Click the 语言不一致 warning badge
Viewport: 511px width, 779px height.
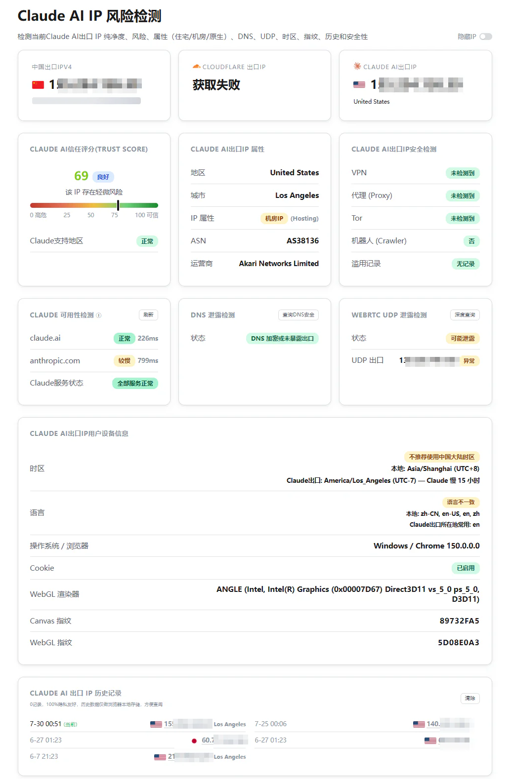click(x=461, y=502)
